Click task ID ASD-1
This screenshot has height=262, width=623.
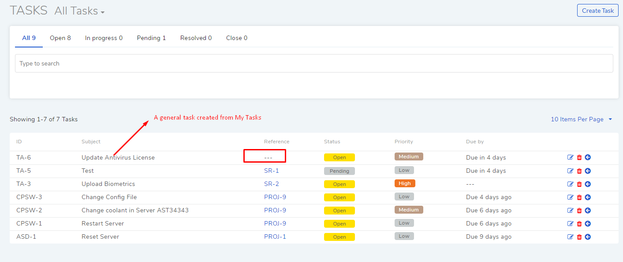pos(26,237)
